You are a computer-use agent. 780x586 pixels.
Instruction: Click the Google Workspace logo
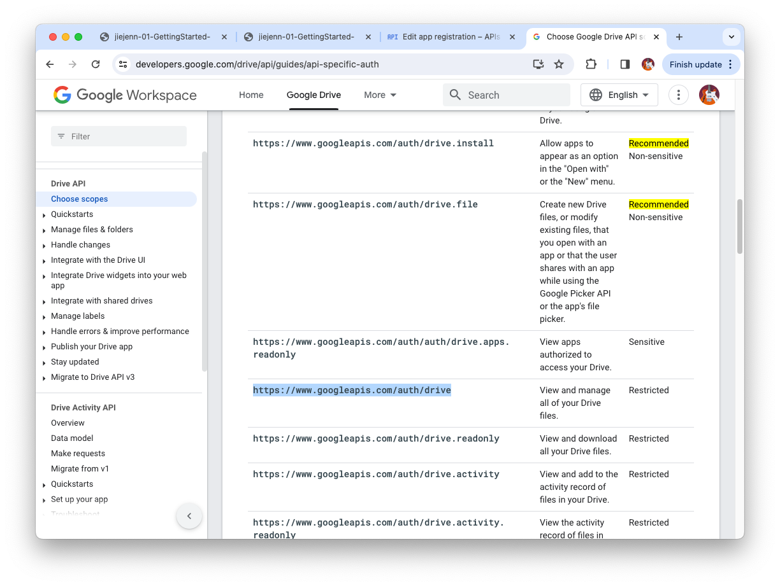click(125, 95)
